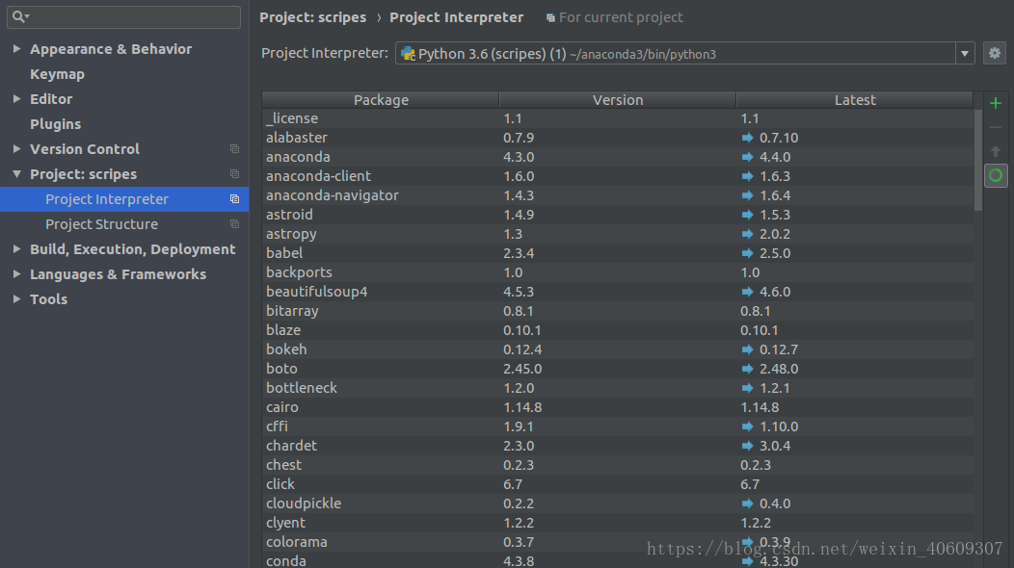Toggle the green circle Conda packages button
Screen dimensions: 1014x568
(x=996, y=175)
